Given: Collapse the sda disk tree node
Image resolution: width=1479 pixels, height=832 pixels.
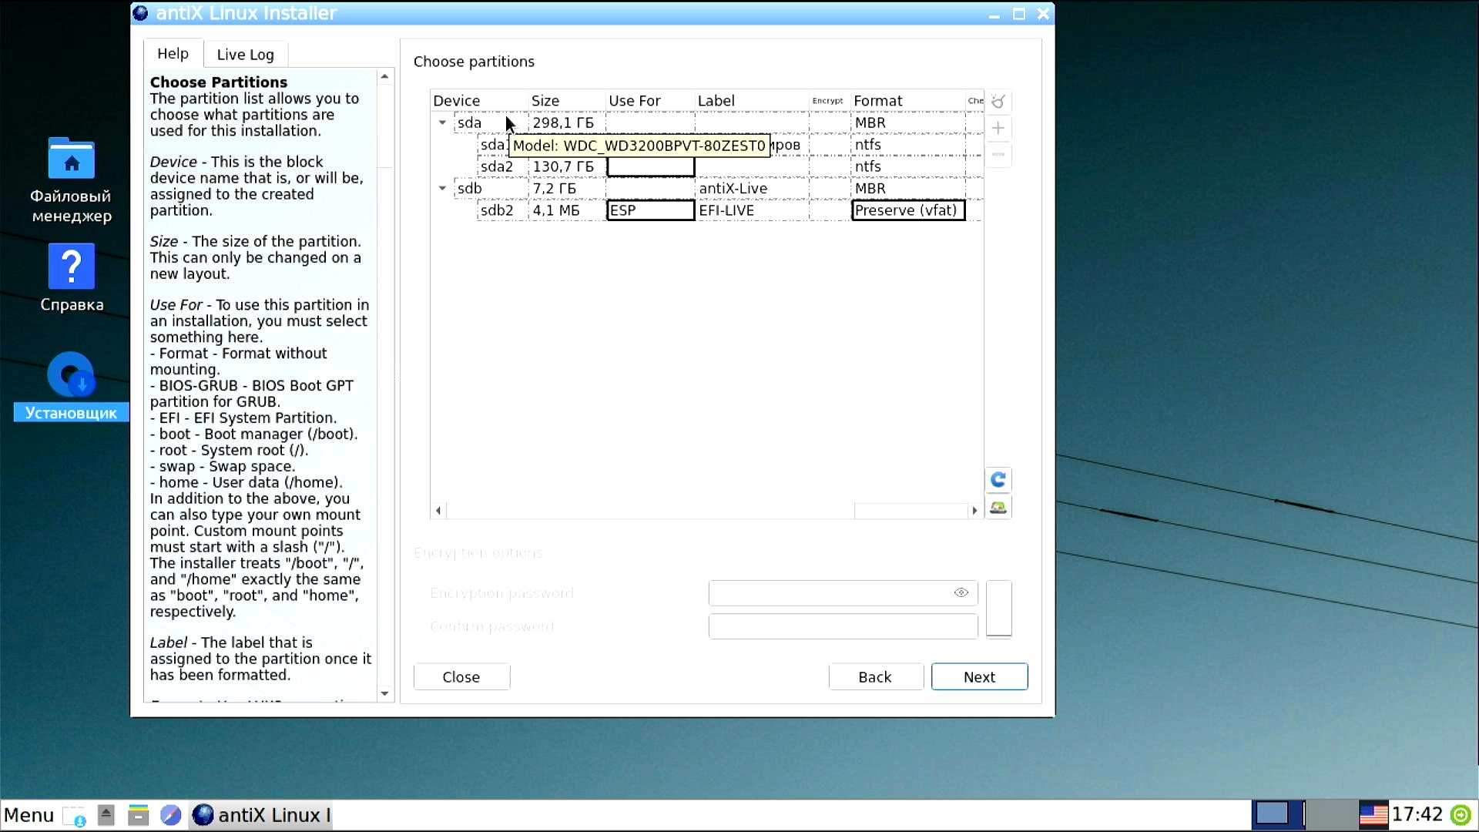Looking at the screenshot, I should pos(442,122).
